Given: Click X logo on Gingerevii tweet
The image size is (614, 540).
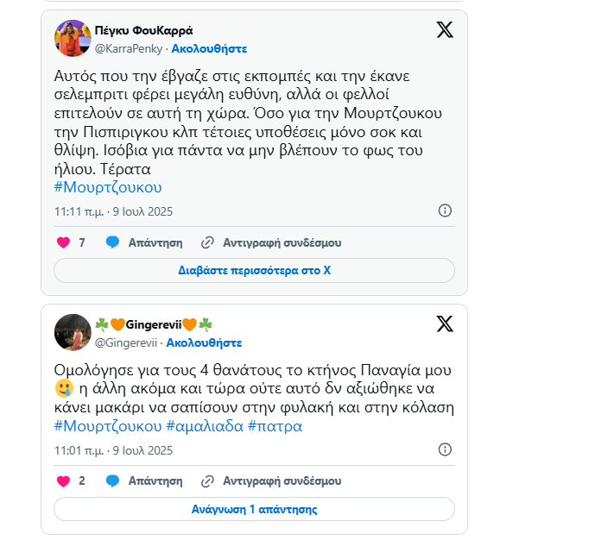Looking at the screenshot, I should pos(445,323).
